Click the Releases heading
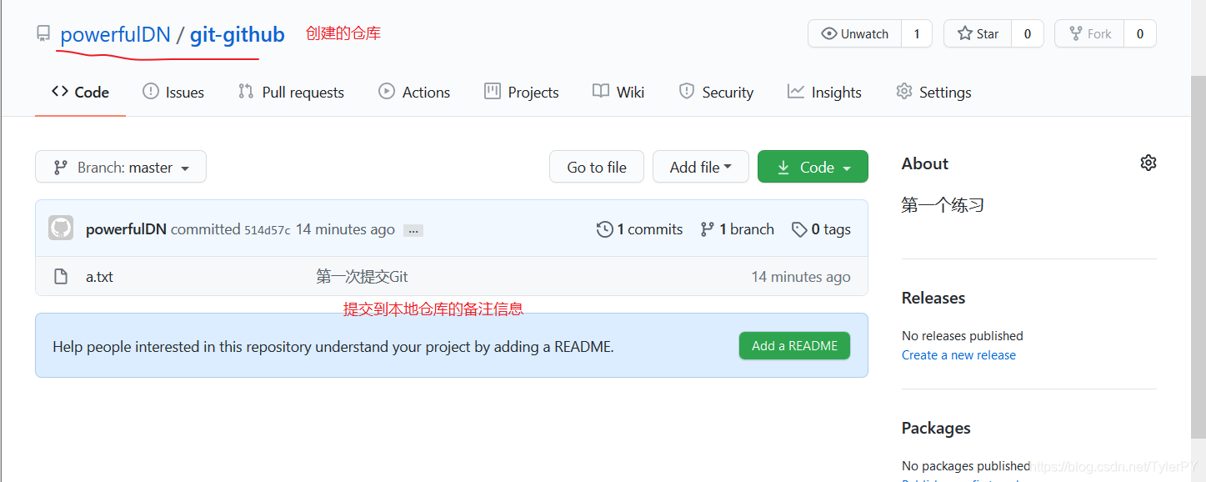The image size is (1206, 482). click(x=933, y=298)
